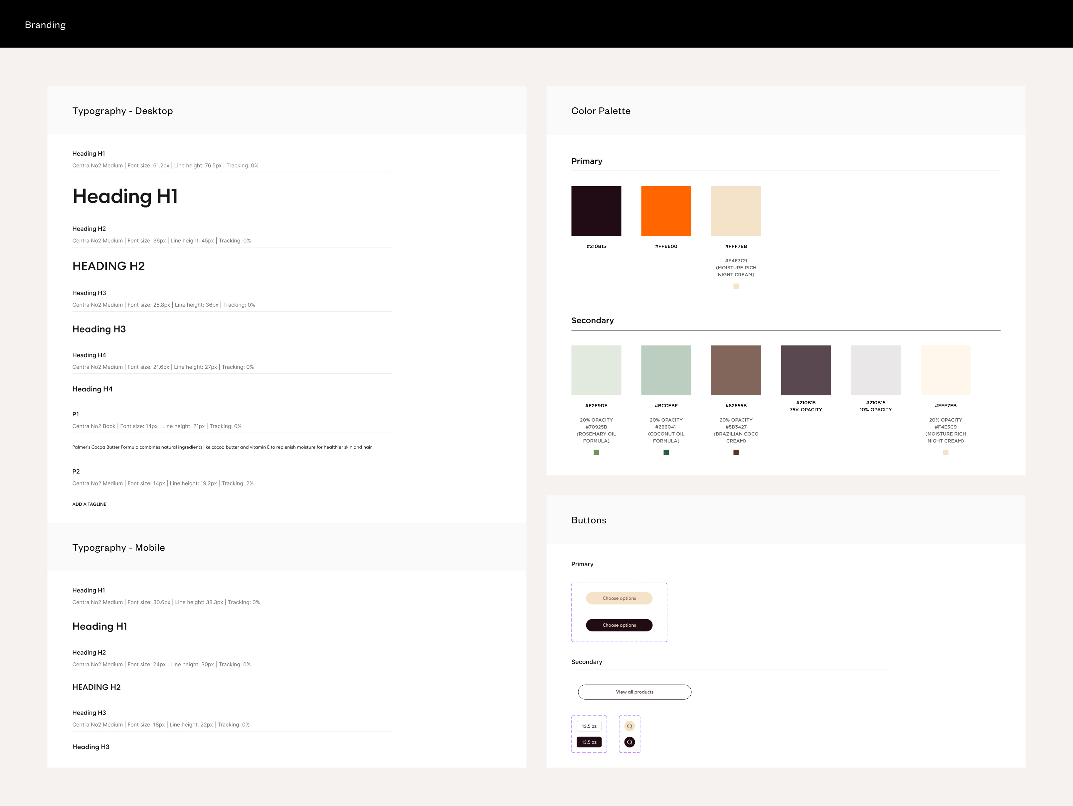This screenshot has height=806, width=1073.
Task: Click the #210B15 dark primary swatch
Action: [596, 211]
